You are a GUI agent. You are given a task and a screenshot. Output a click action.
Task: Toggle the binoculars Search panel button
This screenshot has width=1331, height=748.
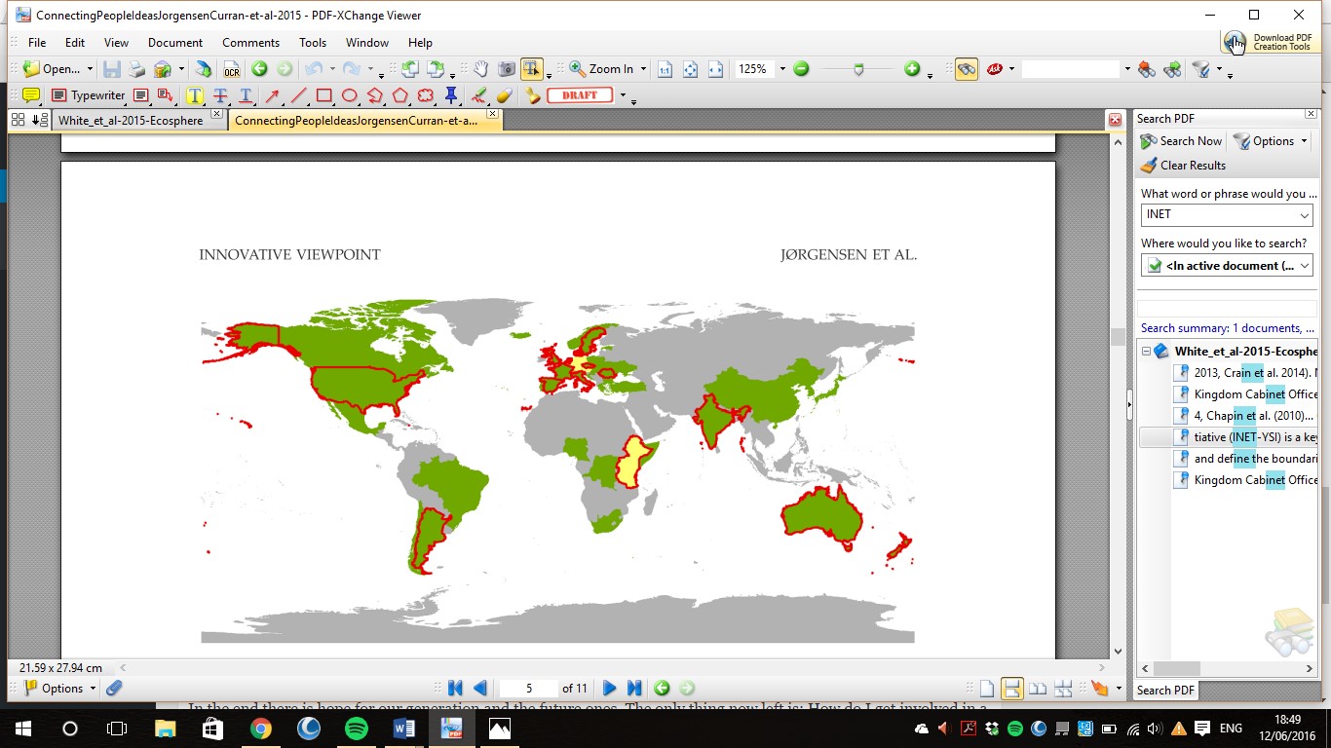coord(967,69)
